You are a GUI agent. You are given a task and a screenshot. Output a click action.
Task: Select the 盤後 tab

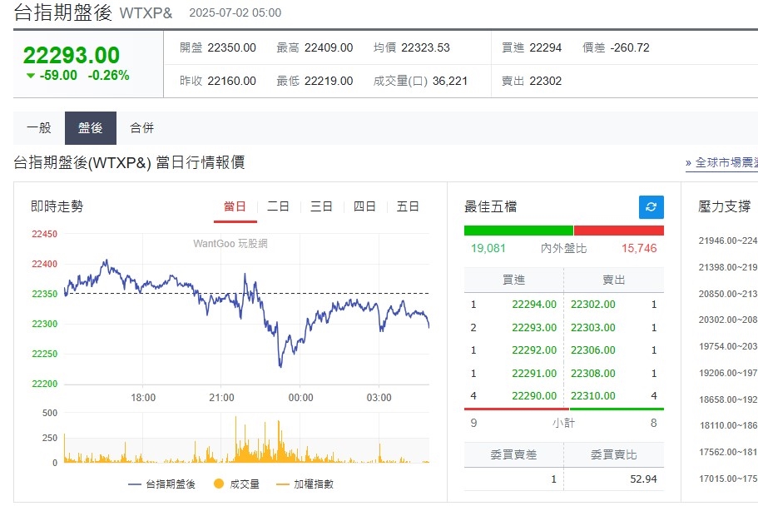(x=91, y=128)
